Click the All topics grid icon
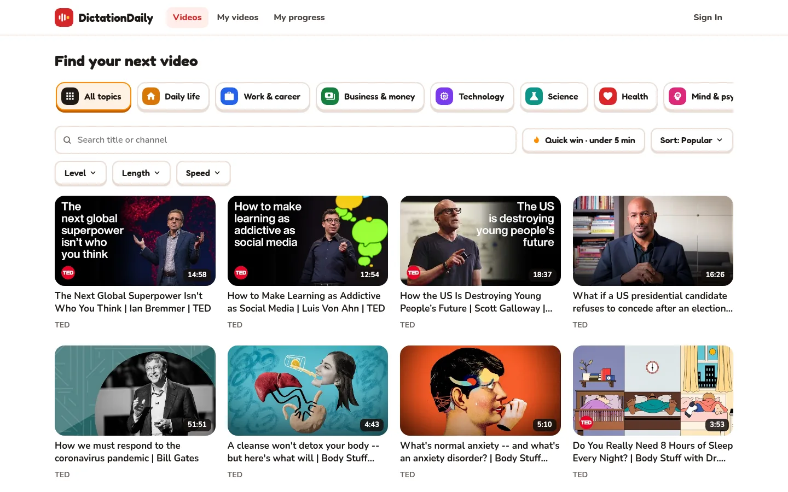 [70, 96]
